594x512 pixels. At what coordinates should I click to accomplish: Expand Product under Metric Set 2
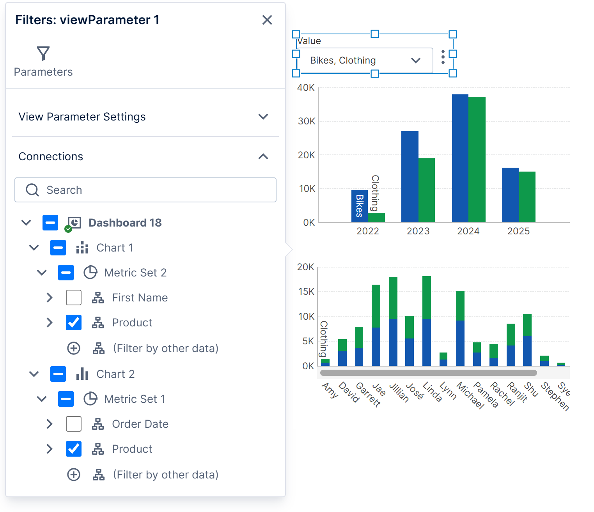50,322
